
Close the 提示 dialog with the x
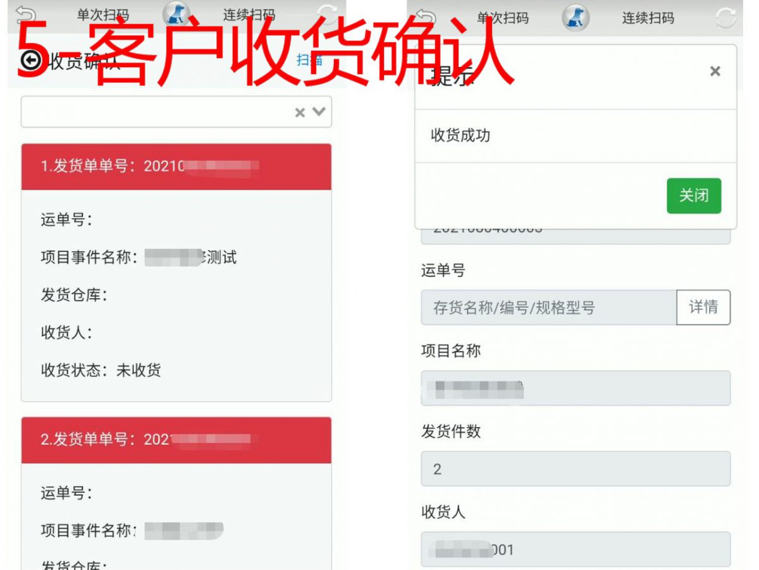[715, 71]
